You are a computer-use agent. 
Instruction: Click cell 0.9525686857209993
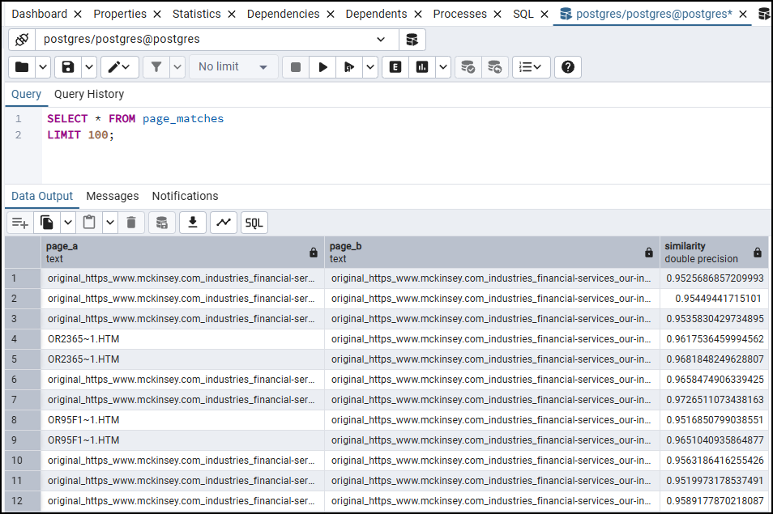tap(715, 278)
